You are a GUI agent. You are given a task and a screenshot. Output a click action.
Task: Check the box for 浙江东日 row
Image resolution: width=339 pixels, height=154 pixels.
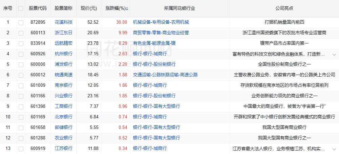[x=21, y=33]
